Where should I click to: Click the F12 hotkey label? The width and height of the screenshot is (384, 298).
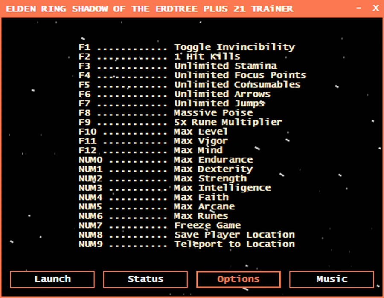tap(87, 150)
